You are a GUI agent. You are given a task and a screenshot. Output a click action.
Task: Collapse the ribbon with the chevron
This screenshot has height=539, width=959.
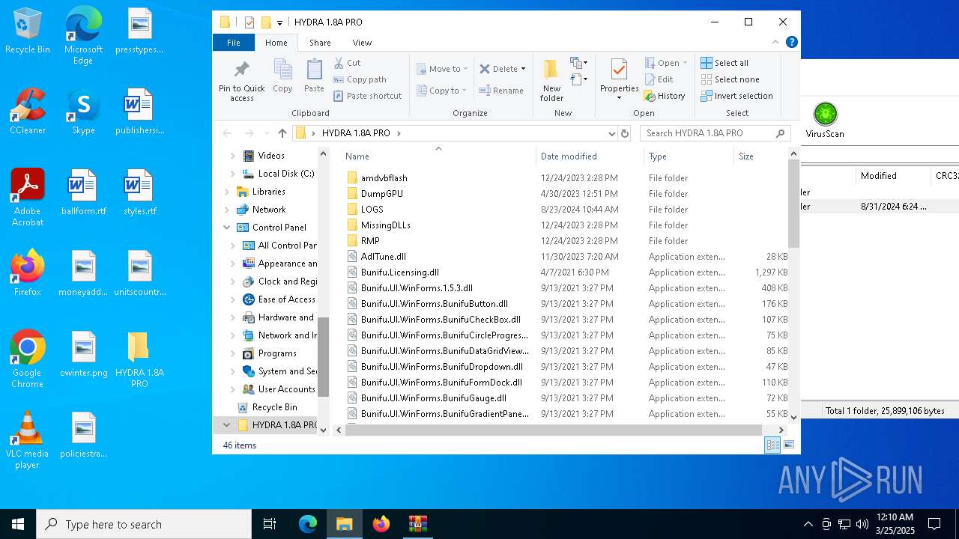(775, 43)
